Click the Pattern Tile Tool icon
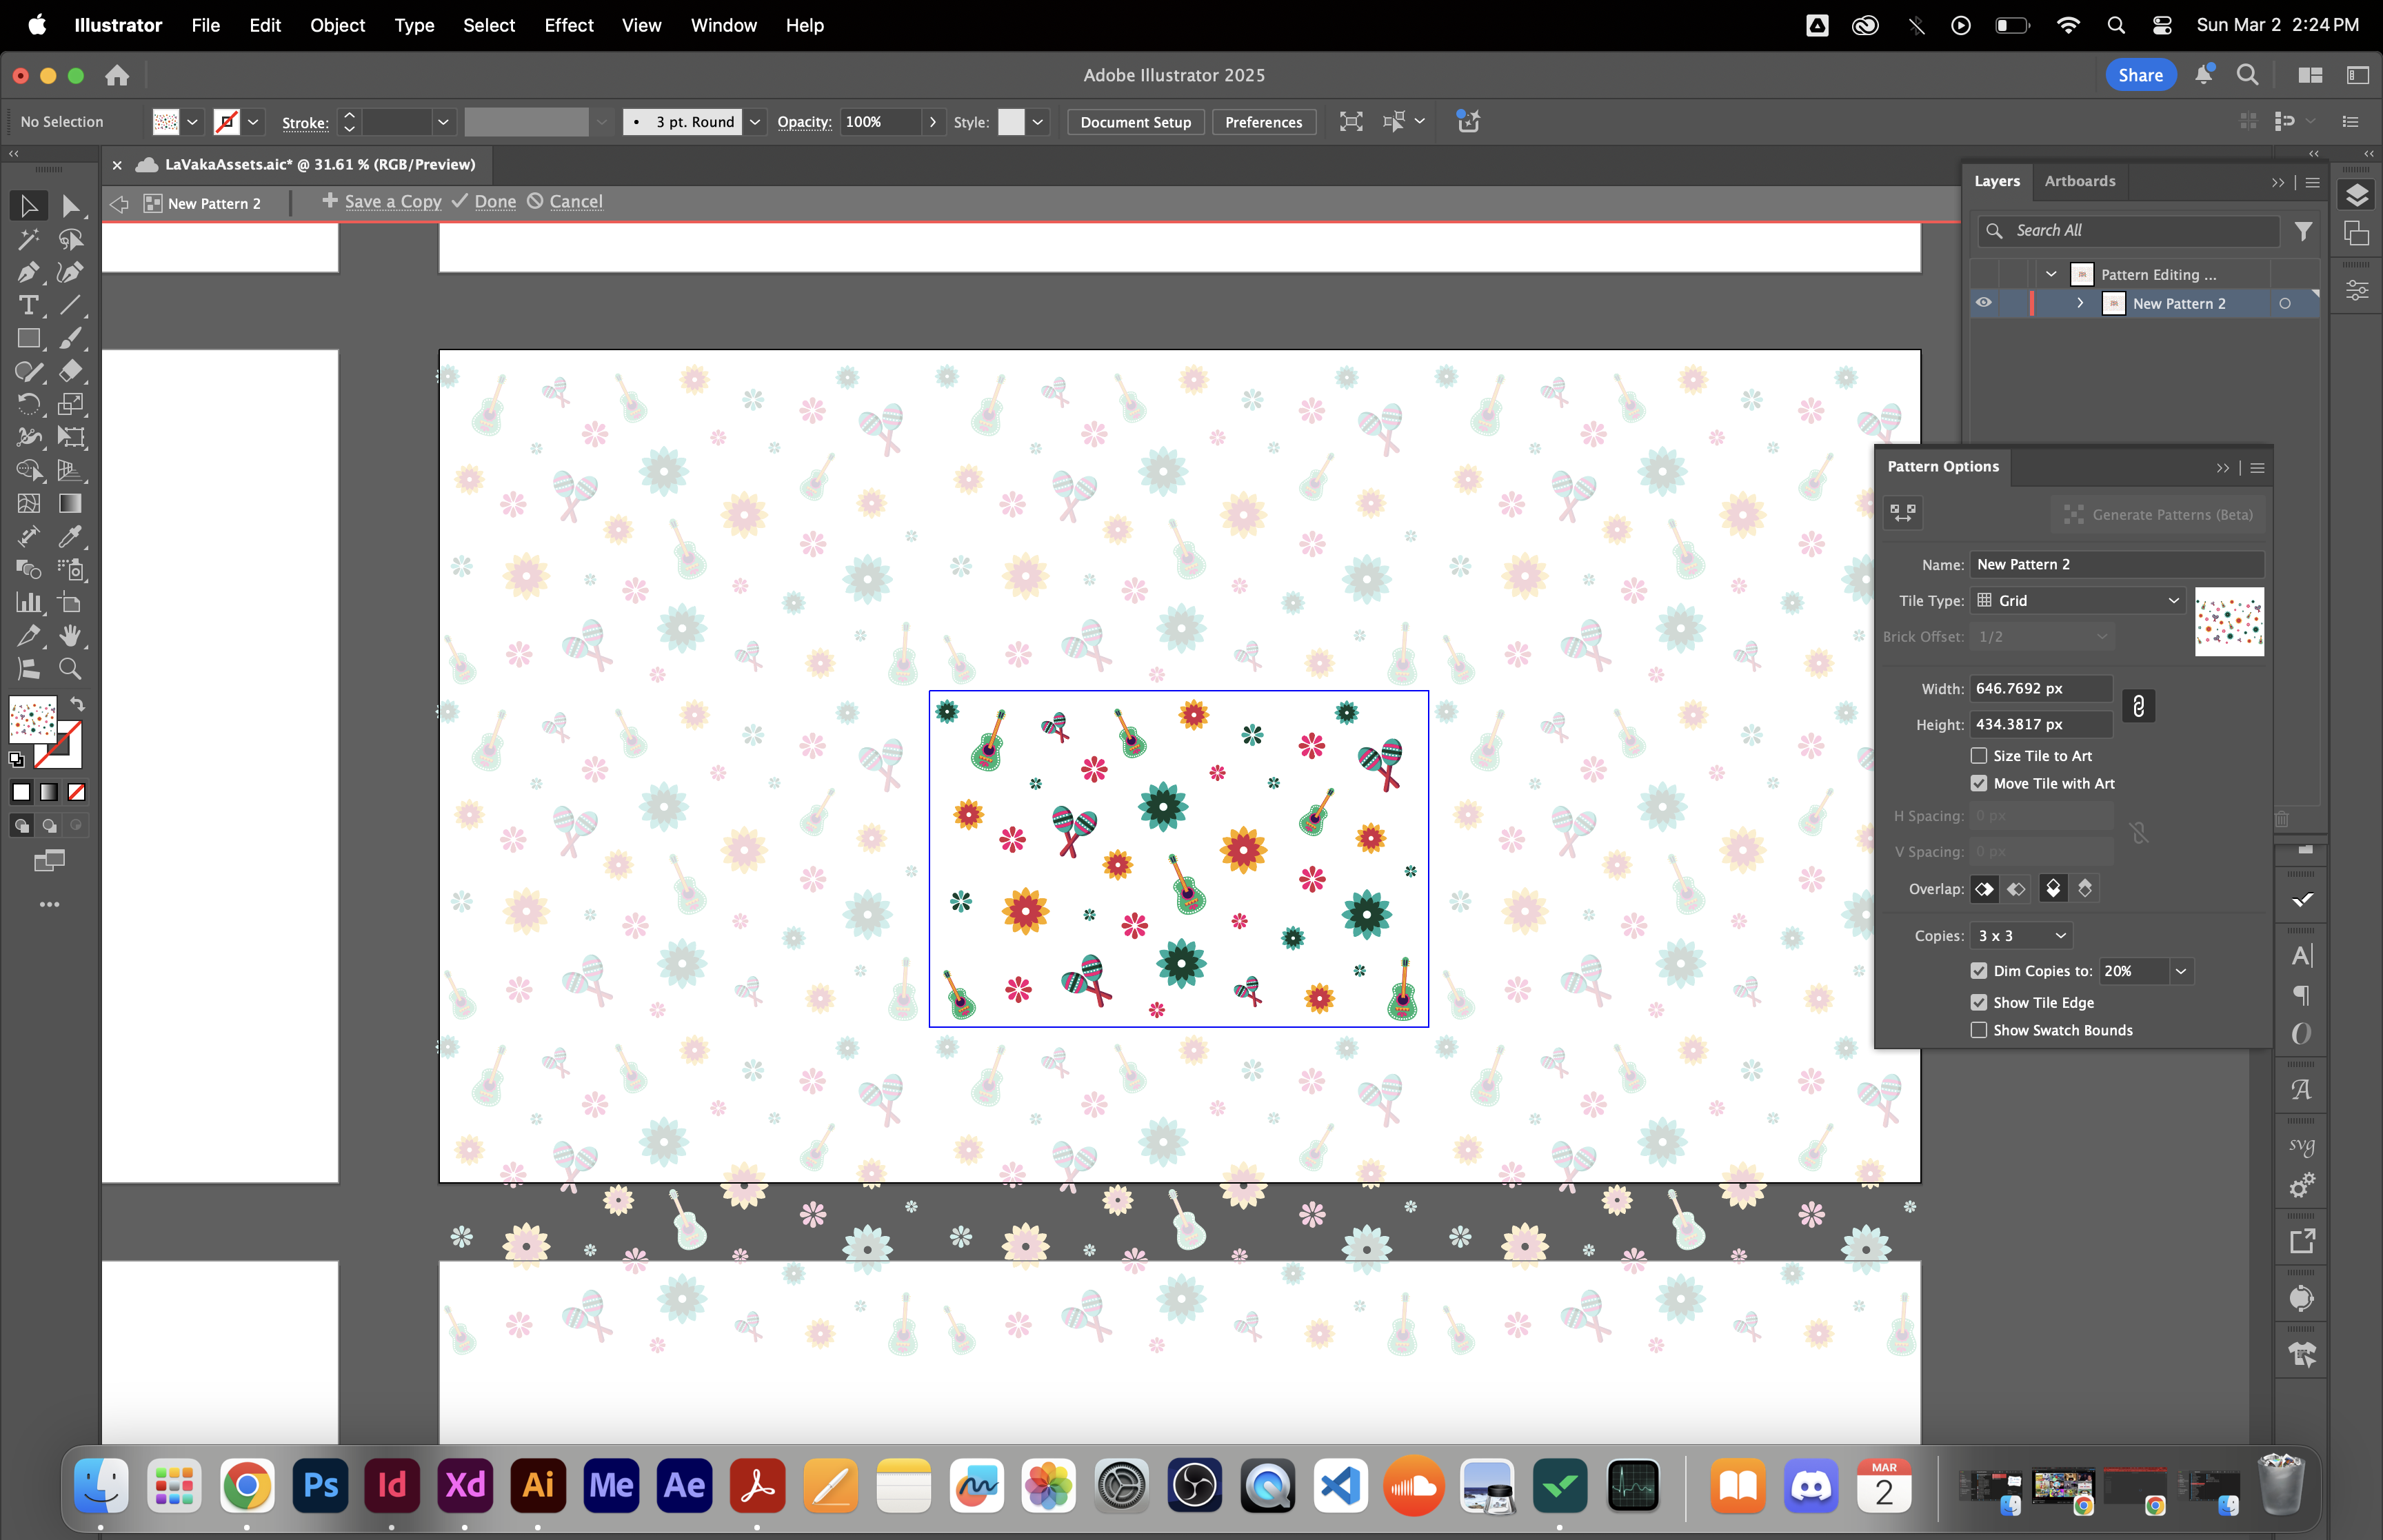 coord(1902,513)
